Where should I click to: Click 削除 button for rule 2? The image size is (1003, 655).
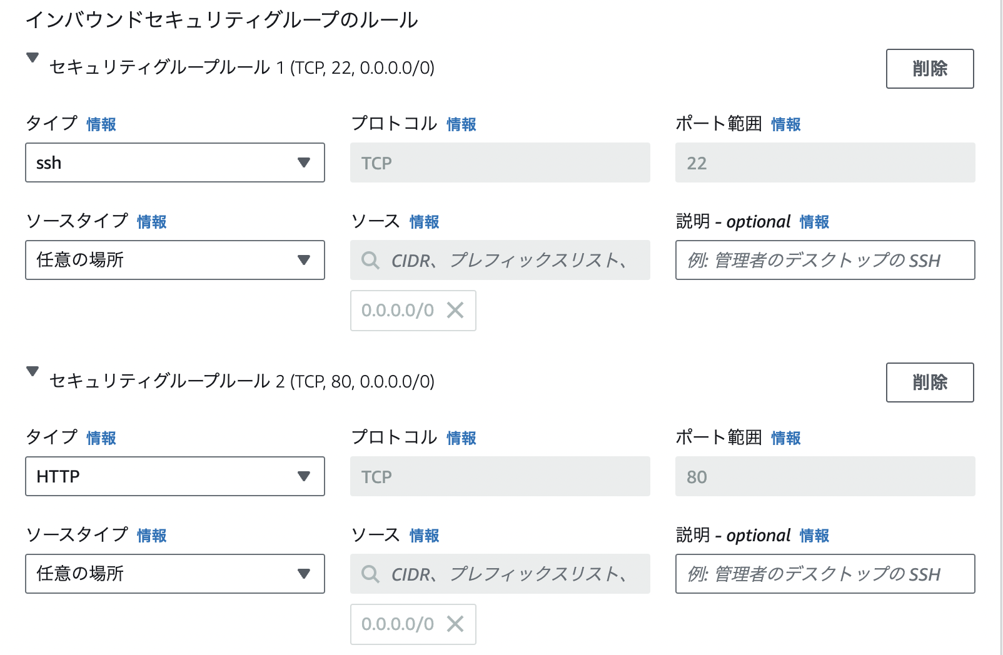(930, 382)
